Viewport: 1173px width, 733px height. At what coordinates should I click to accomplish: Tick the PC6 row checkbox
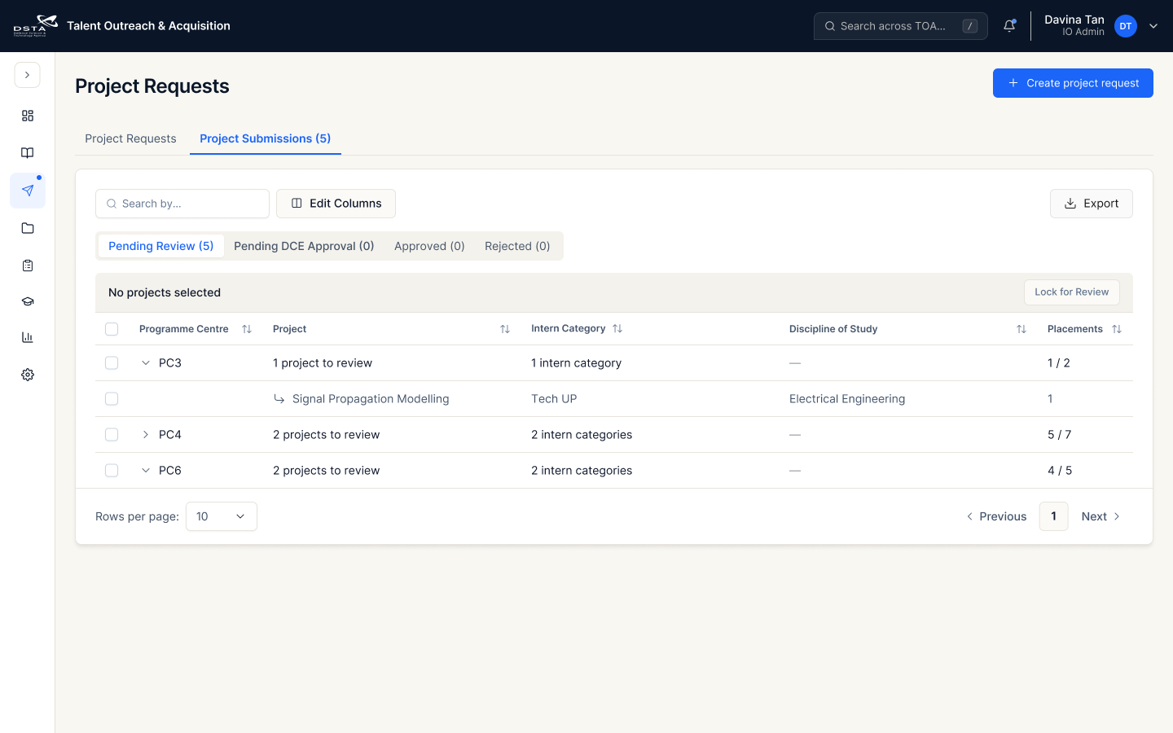pos(112,471)
